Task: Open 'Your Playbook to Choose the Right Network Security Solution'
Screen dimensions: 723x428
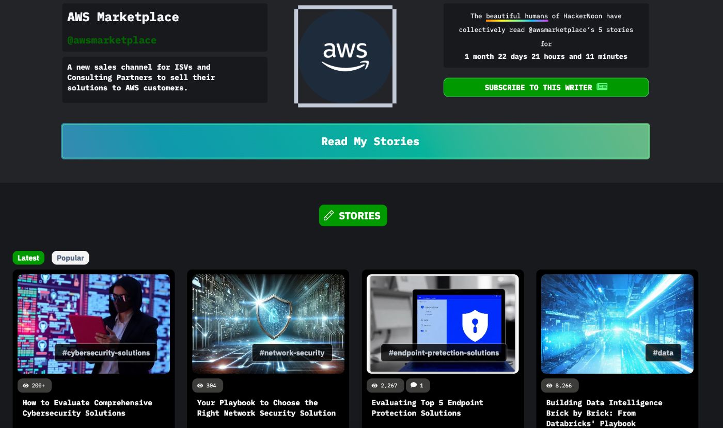Action: click(x=266, y=408)
